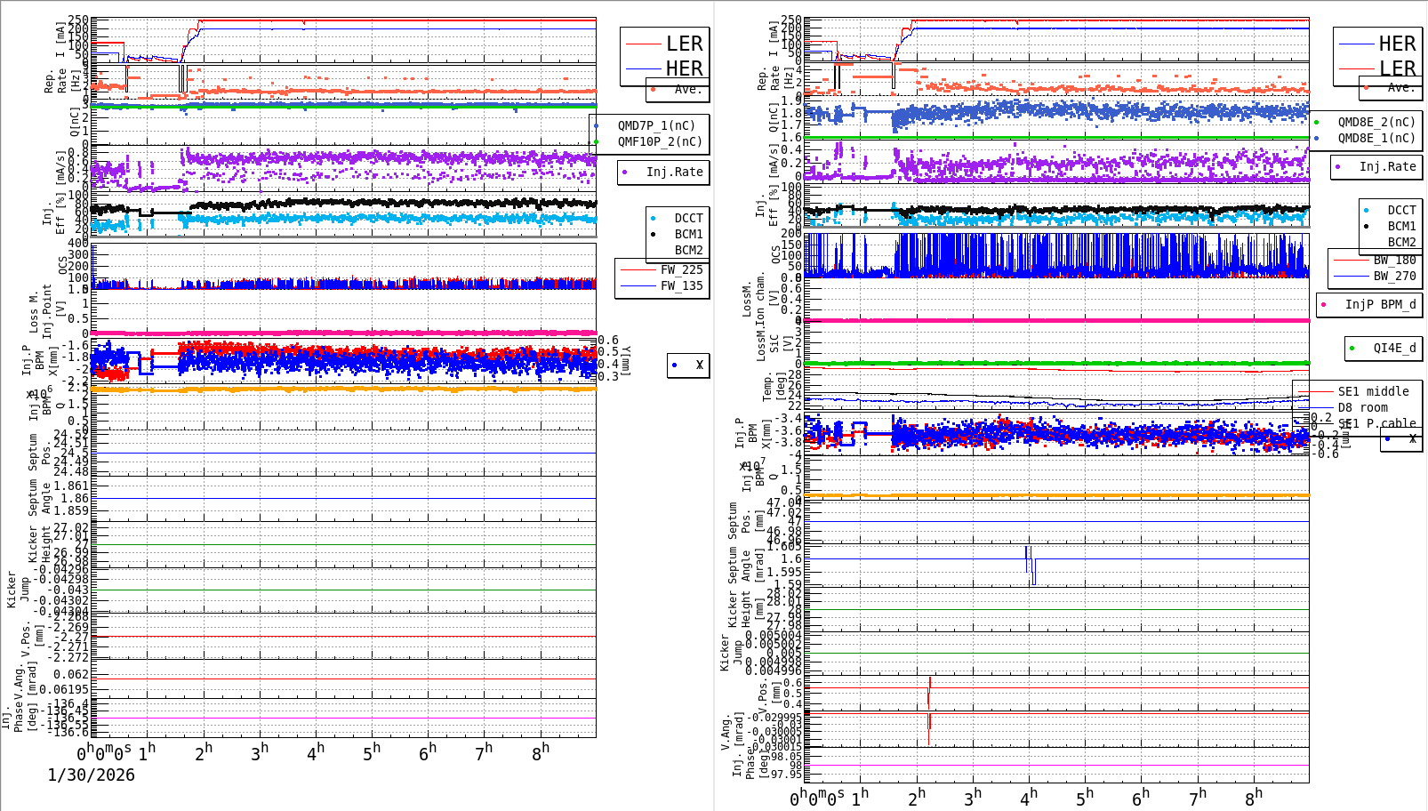Image resolution: width=1428 pixels, height=811 pixels.
Task: Click the blue QMD7P_1(nC) legend marker
Action: (598, 125)
